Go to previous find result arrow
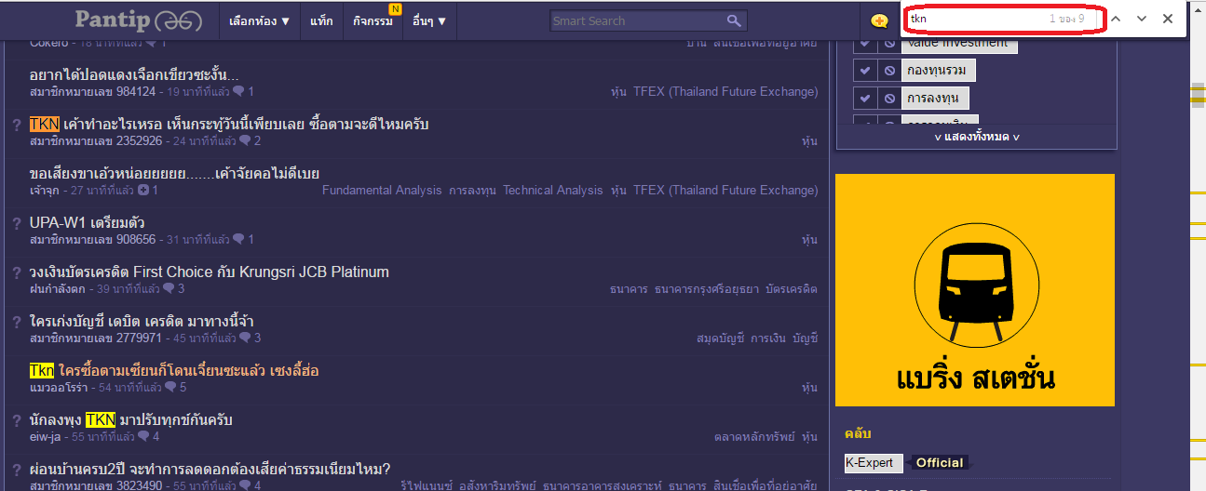1206x491 pixels. (1116, 19)
